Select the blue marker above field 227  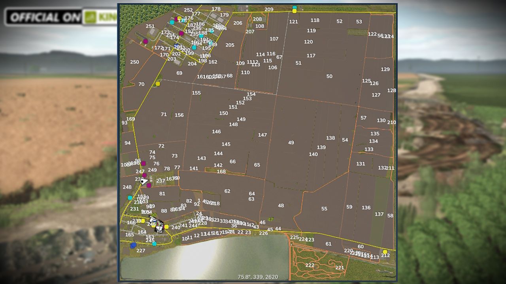pos(133,245)
